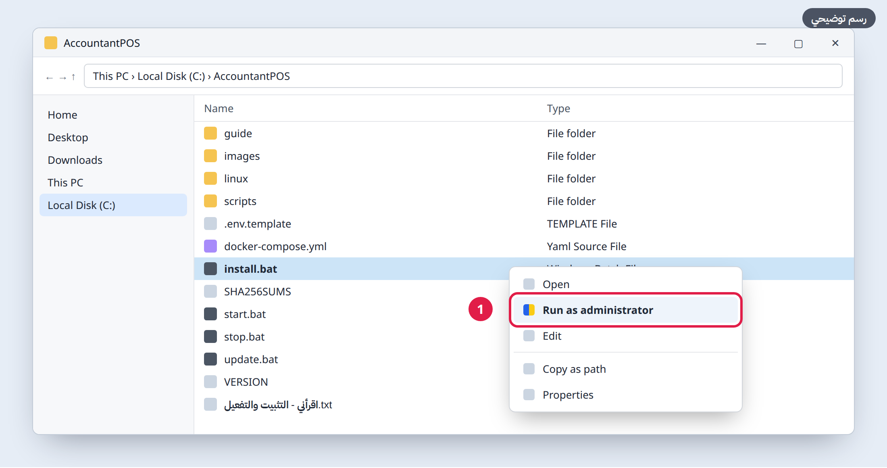The height and width of the screenshot is (468, 887).
Task: Select the update.bat file name
Action: click(251, 359)
